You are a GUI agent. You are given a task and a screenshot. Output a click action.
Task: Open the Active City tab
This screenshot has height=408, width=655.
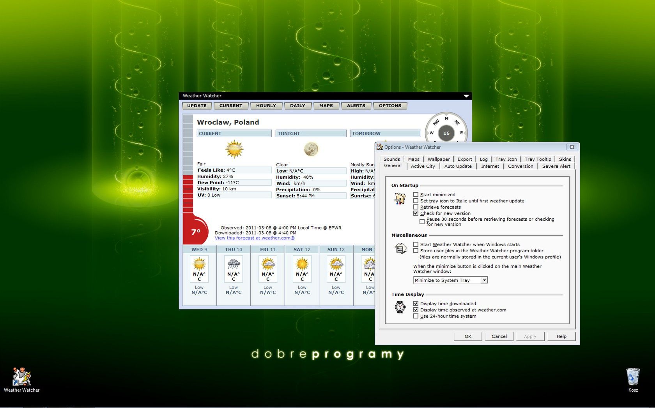tap(423, 166)
